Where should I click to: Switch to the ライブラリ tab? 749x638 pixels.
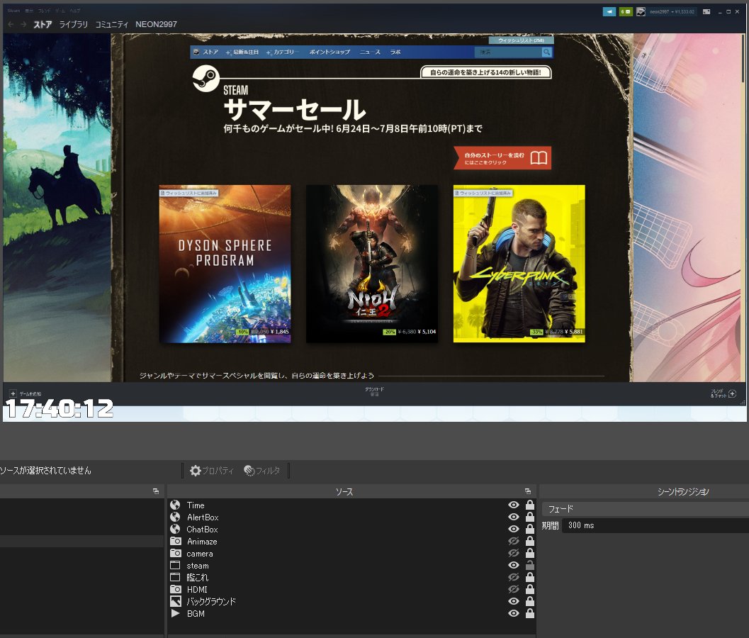(74, 24)
